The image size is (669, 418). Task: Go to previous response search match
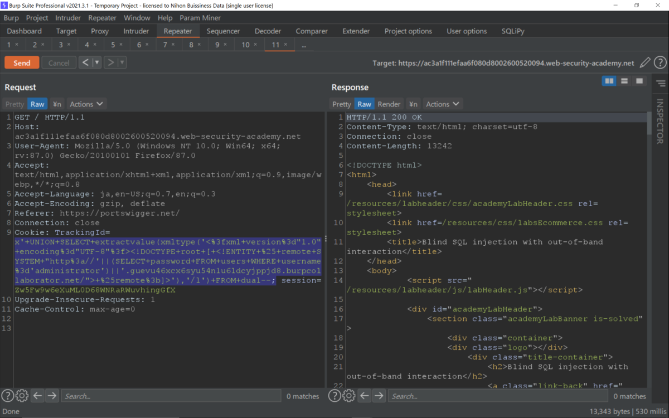[x=365, y=396]
